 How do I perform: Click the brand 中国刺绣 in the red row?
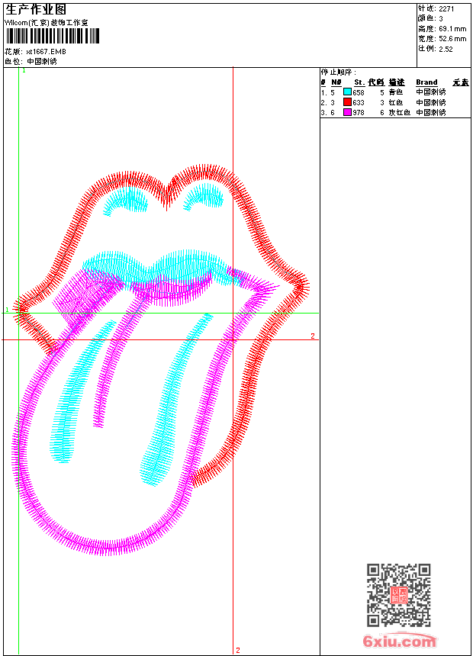pos(431,102)
